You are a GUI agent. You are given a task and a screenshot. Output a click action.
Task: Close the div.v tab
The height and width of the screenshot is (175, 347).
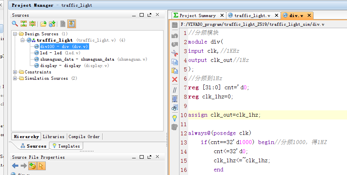(309, 15)
